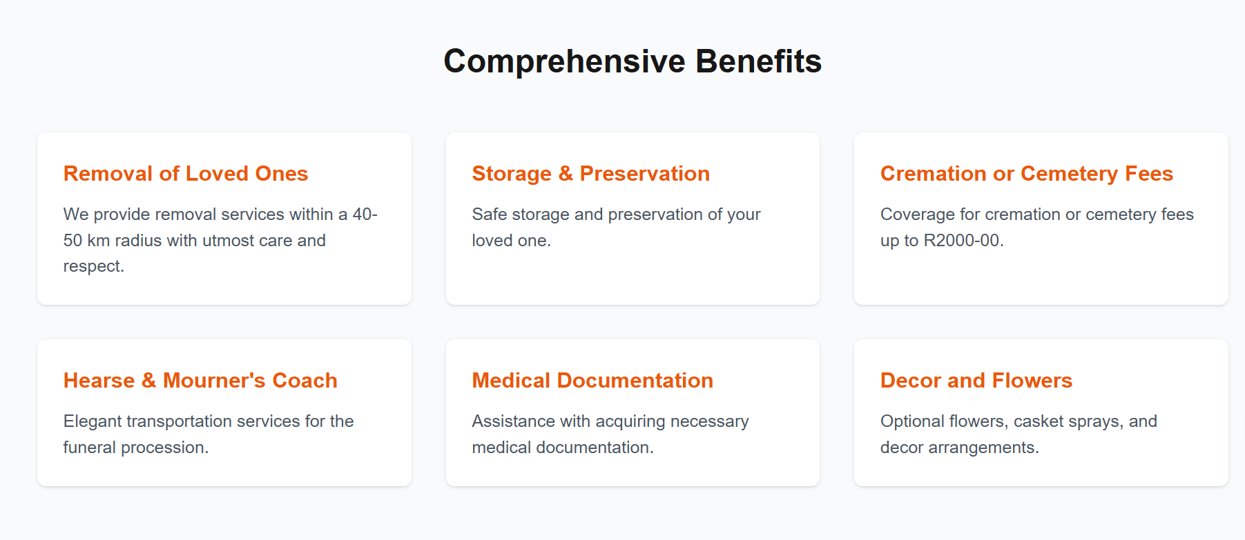Select the Decor and Flowers card
Screen dimensions: 1245x540
point(1041,412)
